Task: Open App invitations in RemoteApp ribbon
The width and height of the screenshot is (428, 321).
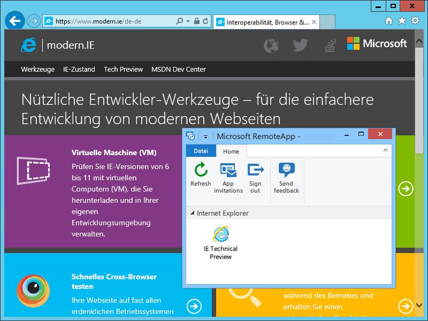Action: click(x=228, y=178)
